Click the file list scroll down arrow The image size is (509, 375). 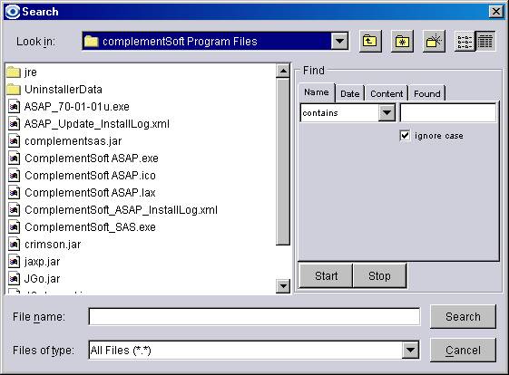283,286
